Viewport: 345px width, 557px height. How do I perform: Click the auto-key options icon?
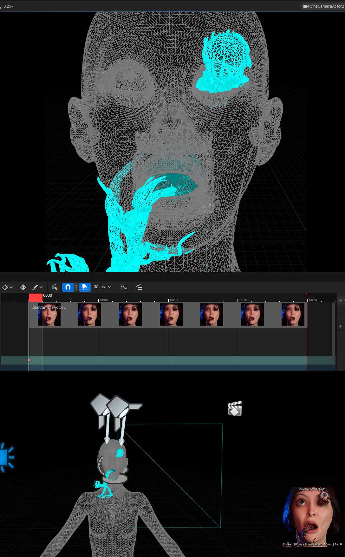23,287
